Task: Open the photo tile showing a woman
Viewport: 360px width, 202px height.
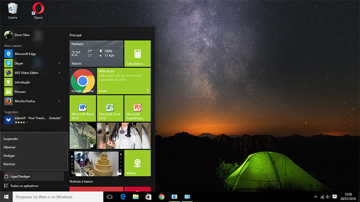Action: pos(124,135)
